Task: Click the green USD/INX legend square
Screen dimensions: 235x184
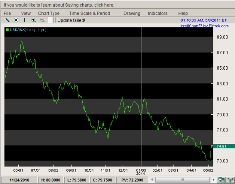Action: [x=7, y=29]
